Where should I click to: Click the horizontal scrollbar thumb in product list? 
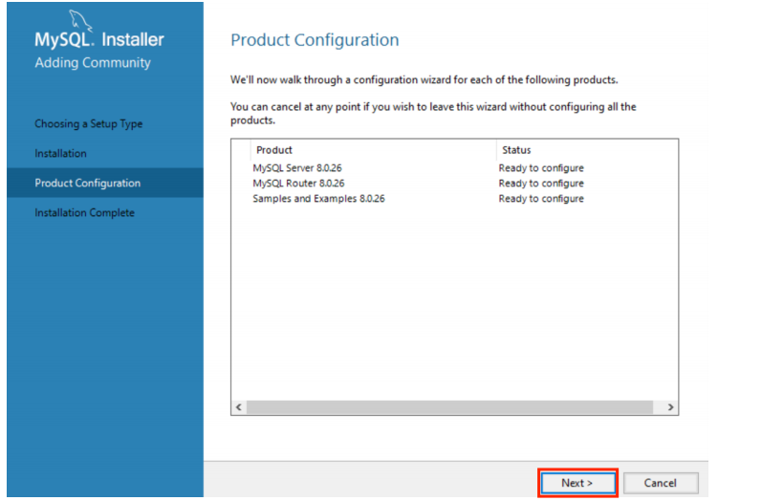(449, 407)
